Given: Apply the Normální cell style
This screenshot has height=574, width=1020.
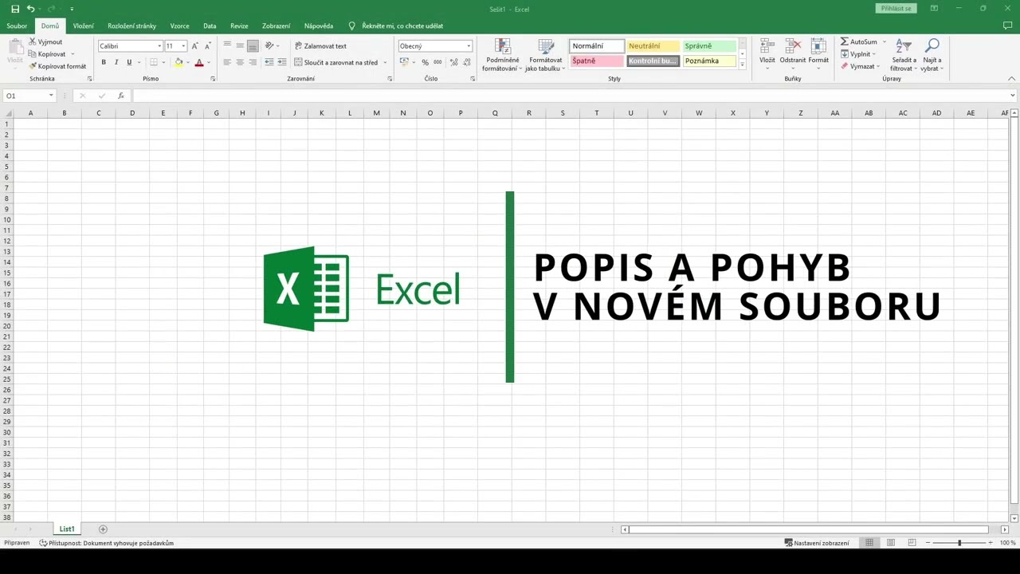Looking at the screenshot, I should tap(597, 46).
